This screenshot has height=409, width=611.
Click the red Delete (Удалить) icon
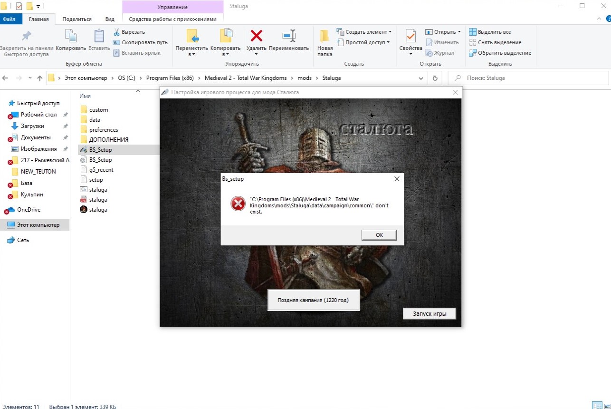click(257, 36)
